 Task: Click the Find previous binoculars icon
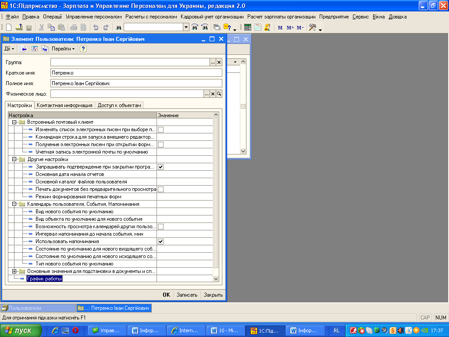[205, 27]
